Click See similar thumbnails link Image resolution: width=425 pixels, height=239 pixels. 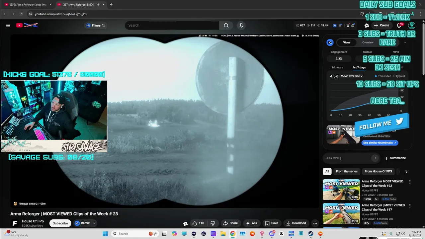click(x=380, y=143)
